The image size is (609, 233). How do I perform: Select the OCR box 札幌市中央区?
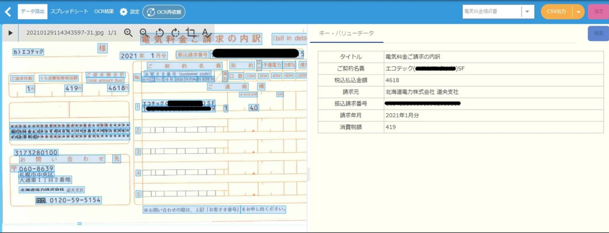[x=37, y=174]
